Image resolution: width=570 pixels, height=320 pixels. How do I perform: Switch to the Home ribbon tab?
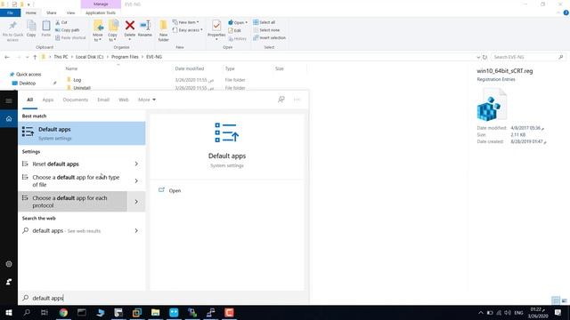[31, 12]
